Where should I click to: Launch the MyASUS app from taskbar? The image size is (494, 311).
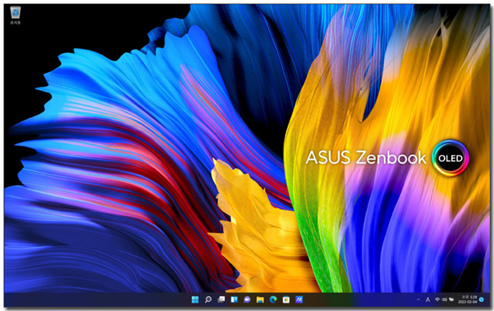pyautogui.click(x=299, y=300)
